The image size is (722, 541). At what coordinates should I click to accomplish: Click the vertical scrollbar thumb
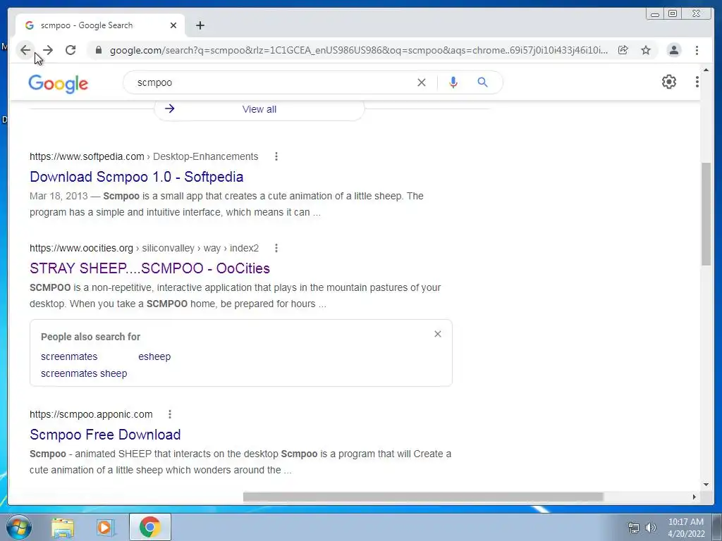pos(706,214)
